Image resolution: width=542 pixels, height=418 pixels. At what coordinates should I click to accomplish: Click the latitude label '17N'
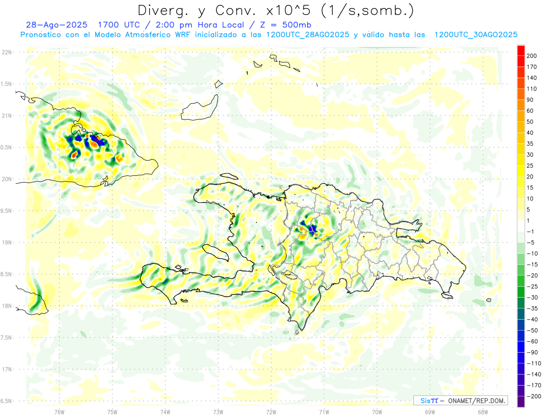(6, 369)
